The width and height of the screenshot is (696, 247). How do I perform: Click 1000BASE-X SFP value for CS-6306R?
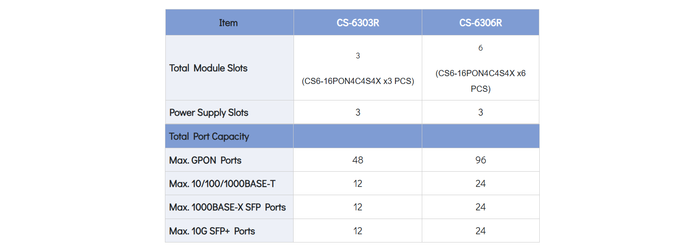pyautogui.click(x=480, y=207)
